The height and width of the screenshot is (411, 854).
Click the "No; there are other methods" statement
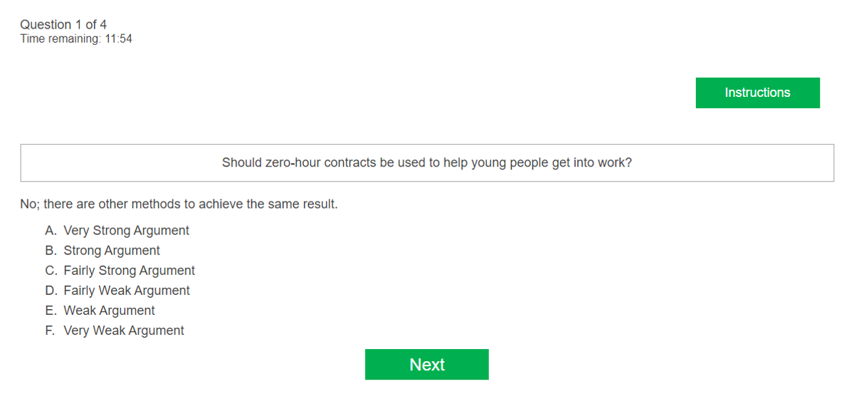pos(179,204)
